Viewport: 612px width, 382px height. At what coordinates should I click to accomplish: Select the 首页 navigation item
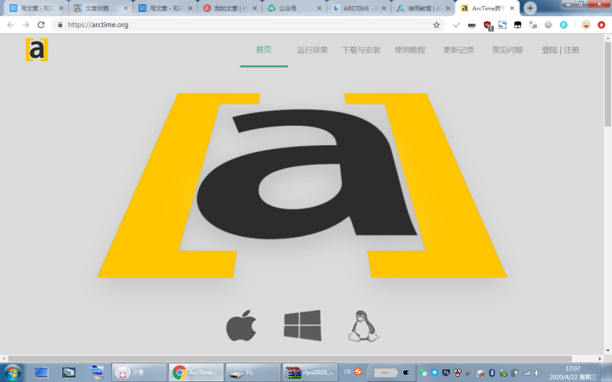(x=263, y=49)
